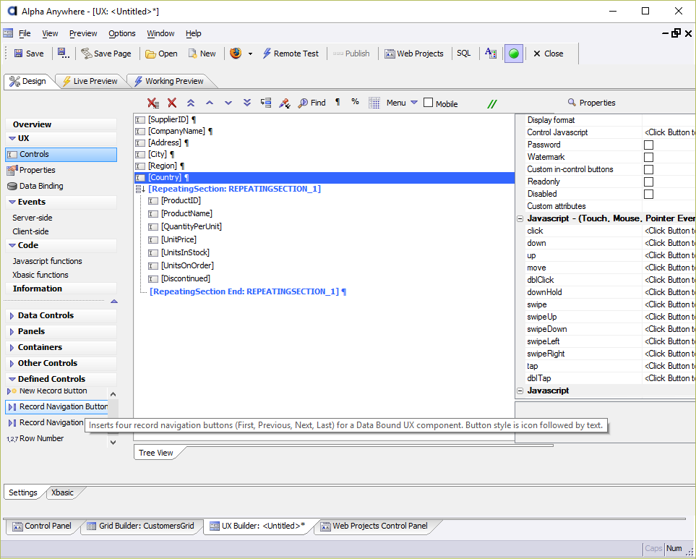Click the Firefox browser icon in toolbar
The width and height of the screenshot is (696, 559).
click(x=236, y=54)
